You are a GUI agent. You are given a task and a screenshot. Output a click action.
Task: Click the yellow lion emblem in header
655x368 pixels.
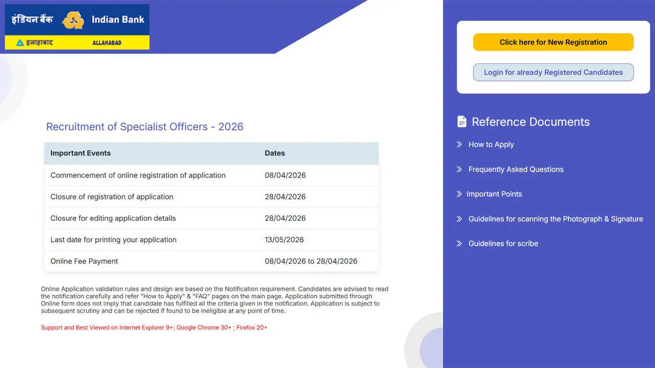(x=73, y=19)
